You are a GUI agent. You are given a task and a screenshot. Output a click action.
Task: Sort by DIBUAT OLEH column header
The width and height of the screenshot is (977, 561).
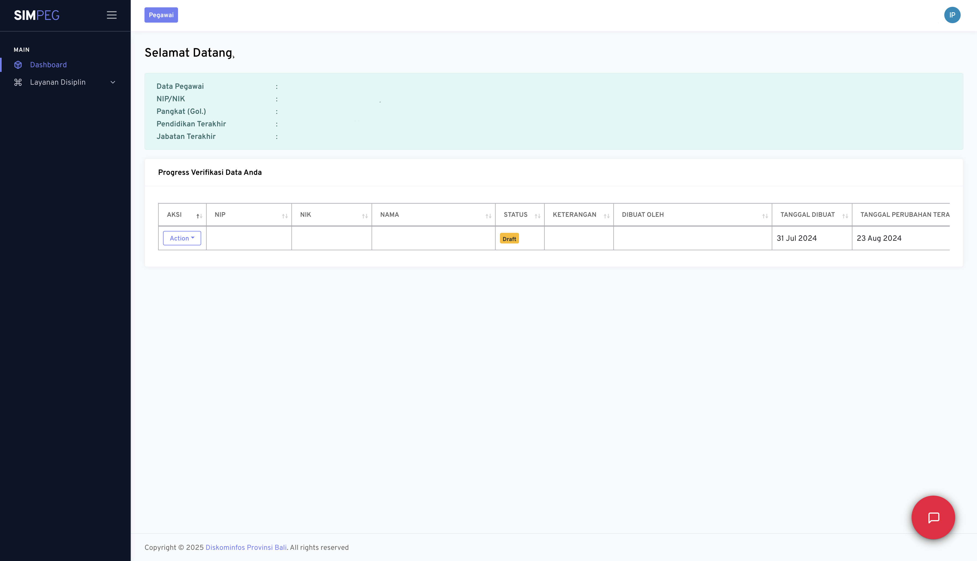[x=643, y=215]
